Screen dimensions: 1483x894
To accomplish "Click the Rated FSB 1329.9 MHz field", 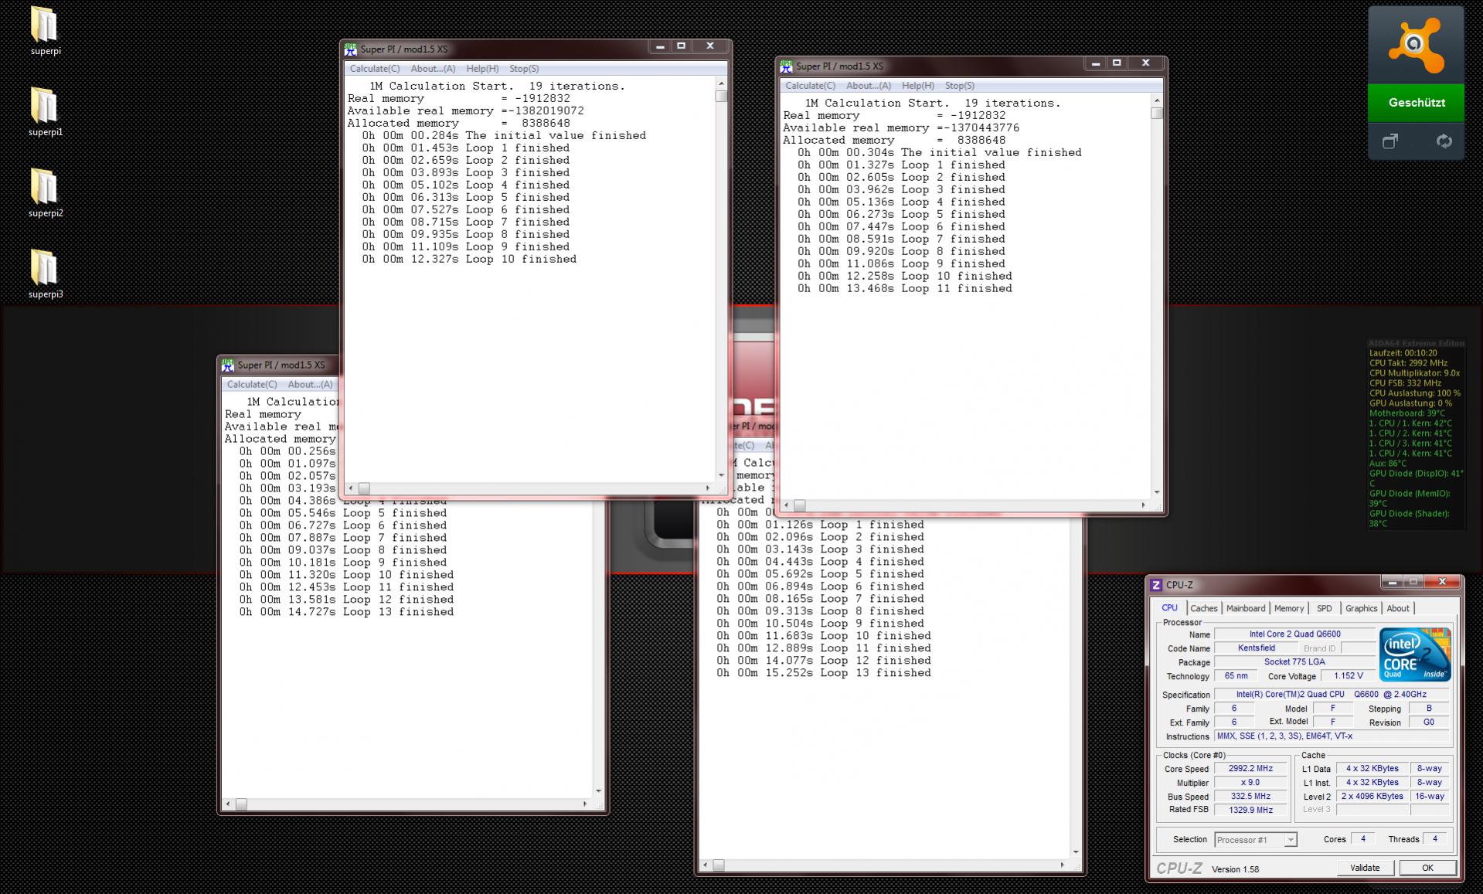I will click(1250, 810).
